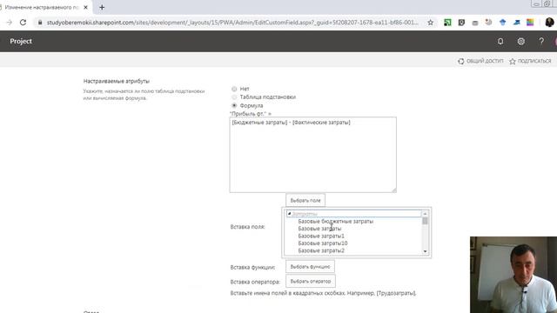557x313 pixels.
Task: Open a new browser tab with plus
Action: click(102, 7)
